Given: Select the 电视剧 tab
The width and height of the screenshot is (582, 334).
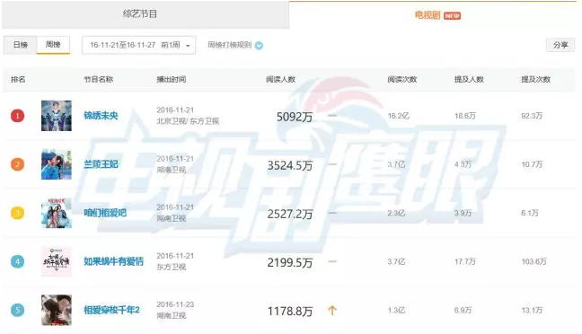Looking at the screenshot, I should coord(427,15).
